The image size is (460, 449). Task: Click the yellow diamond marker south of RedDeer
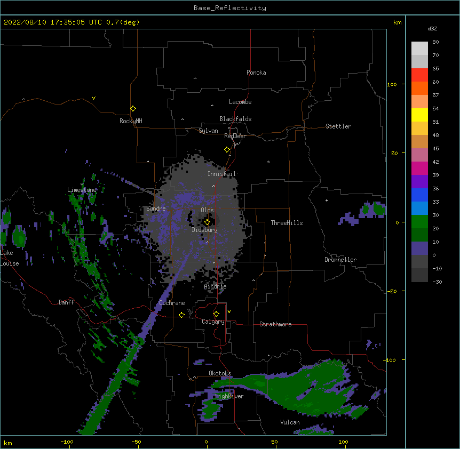tap(227, 150)
